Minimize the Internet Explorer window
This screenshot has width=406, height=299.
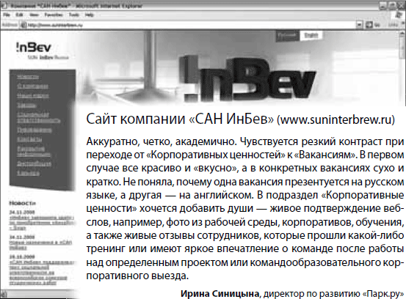(x=384, y=6)
